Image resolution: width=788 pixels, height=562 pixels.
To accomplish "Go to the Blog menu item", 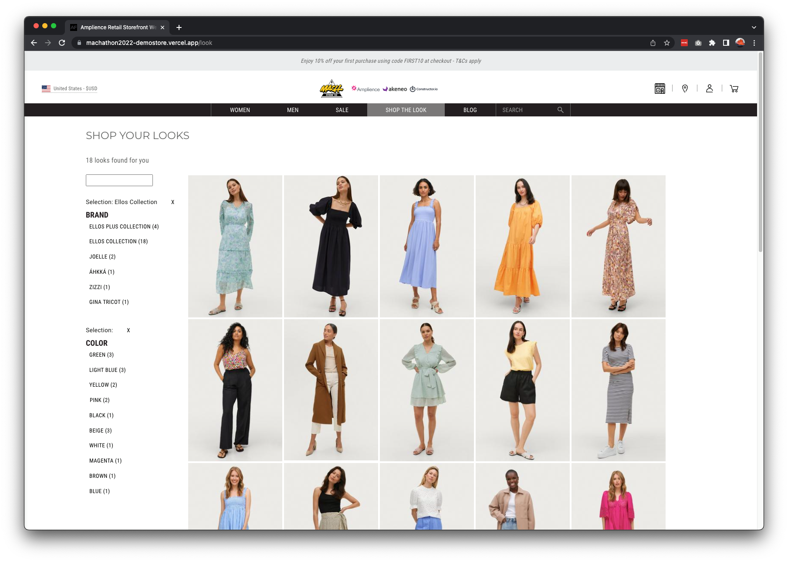I will click(470, 110).
